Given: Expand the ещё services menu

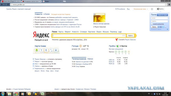Looking at the screenshot, I should coord(120,32).
